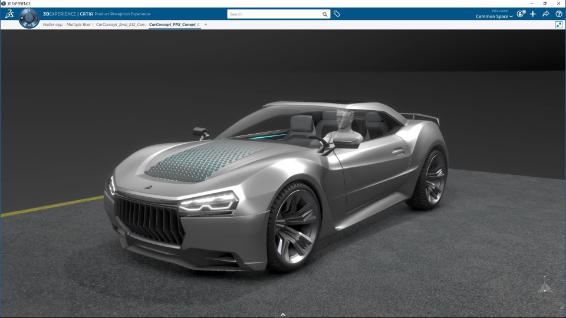The image size is (566, 318).
Task: Toggle the fullscreen collapse icon
Action: pos(559,25)
